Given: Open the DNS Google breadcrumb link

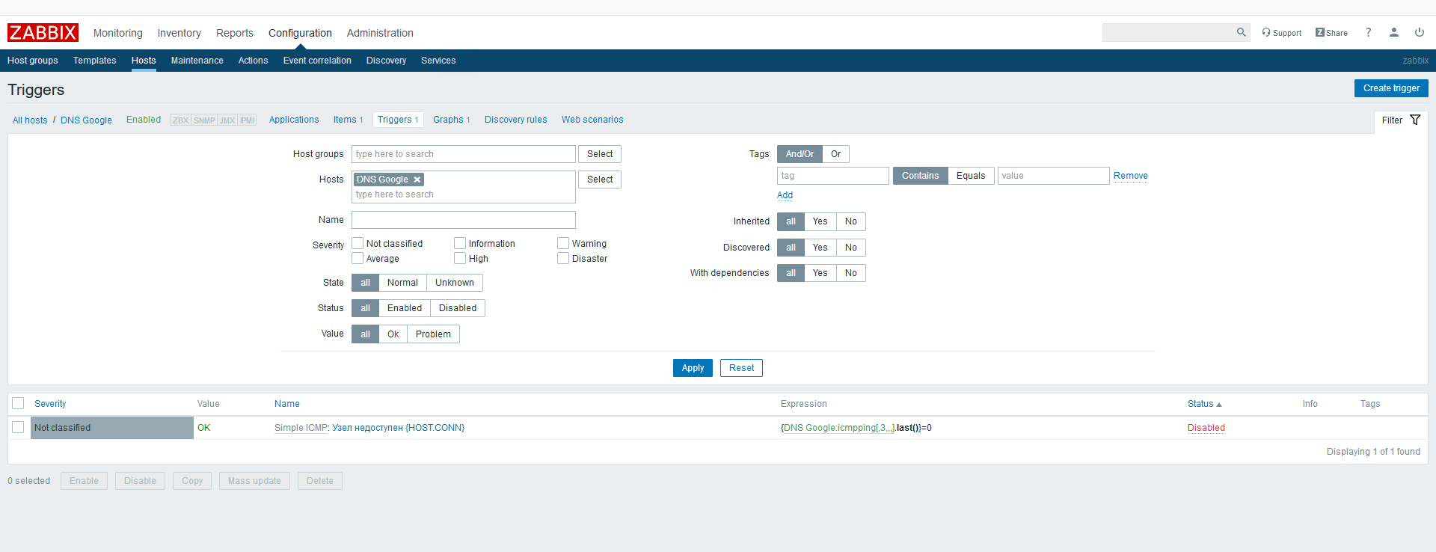Looking at the screenshot, I should [x=86, y=120].
